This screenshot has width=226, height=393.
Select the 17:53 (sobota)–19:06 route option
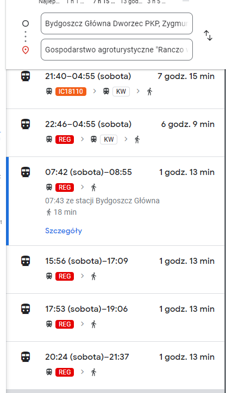click(x=115, y=317)
